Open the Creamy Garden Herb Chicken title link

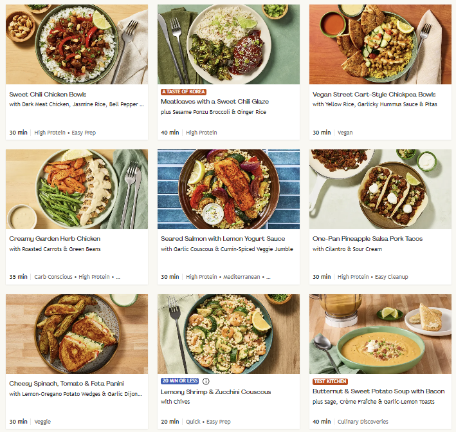coord(55,239)
